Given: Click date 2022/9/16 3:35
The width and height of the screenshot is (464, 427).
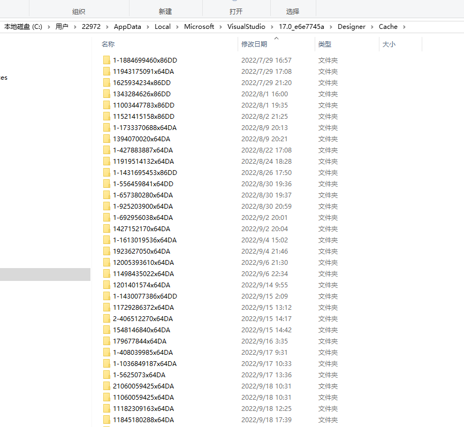Looking at the screenshot, I should [x=264, y=341].
